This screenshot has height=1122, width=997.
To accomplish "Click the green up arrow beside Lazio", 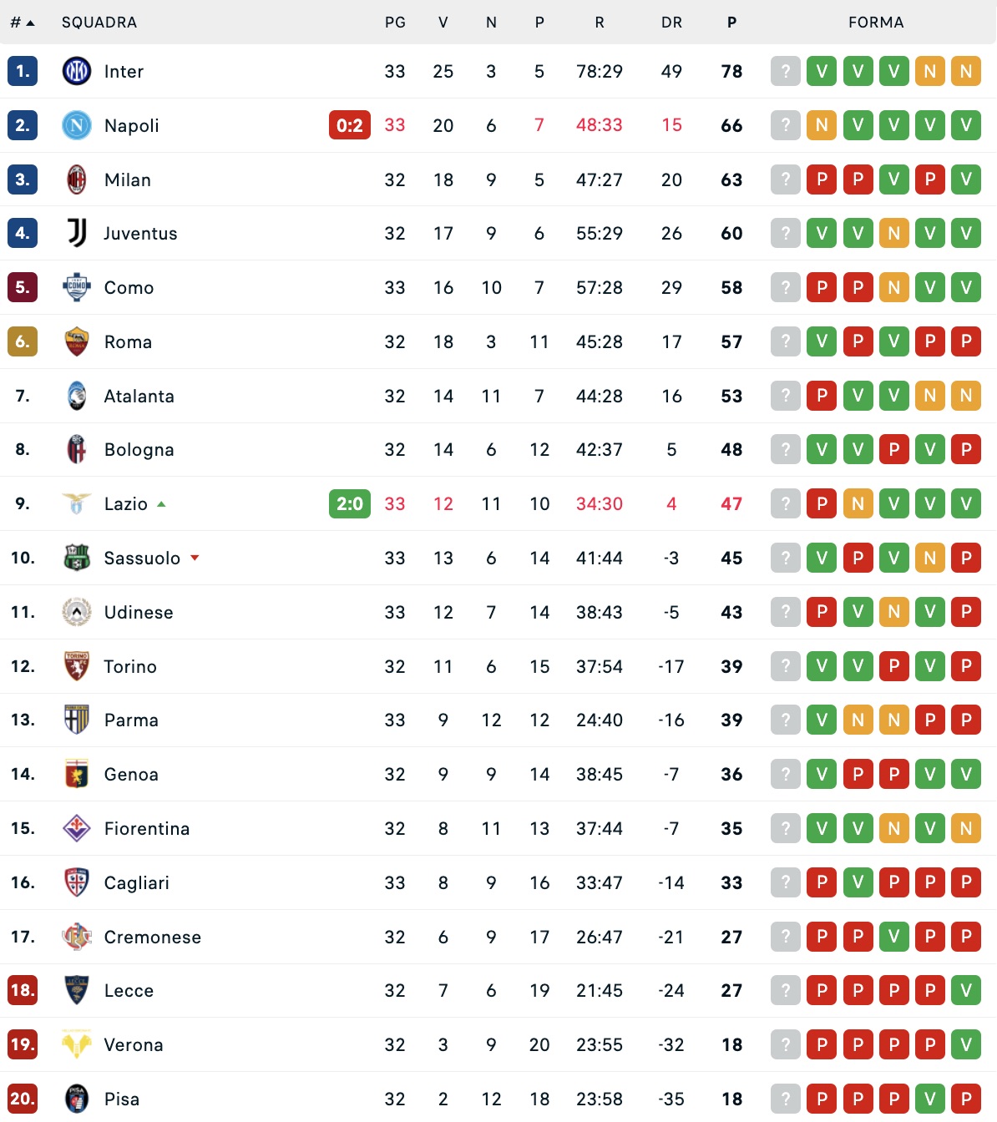I will pyautogui.click(x=161, y=504).
